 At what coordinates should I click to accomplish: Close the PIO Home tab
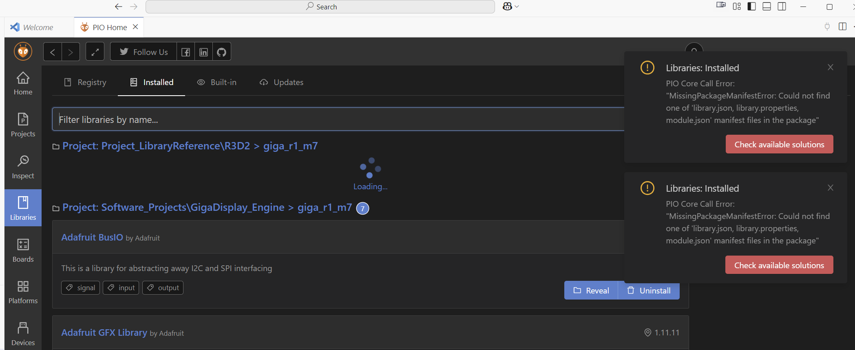[x=136, y=27]
